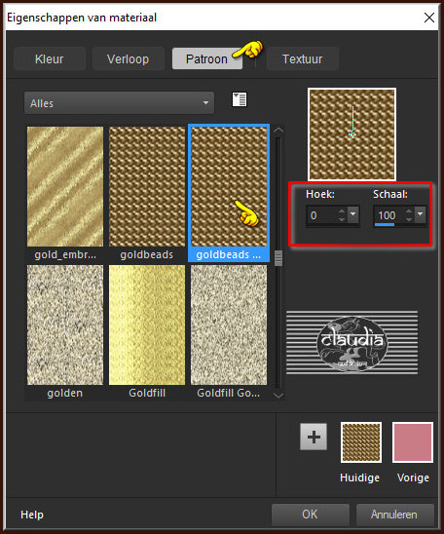Click the Huidige pattern swatch
The image size is (444, 534).
point(361,442)
